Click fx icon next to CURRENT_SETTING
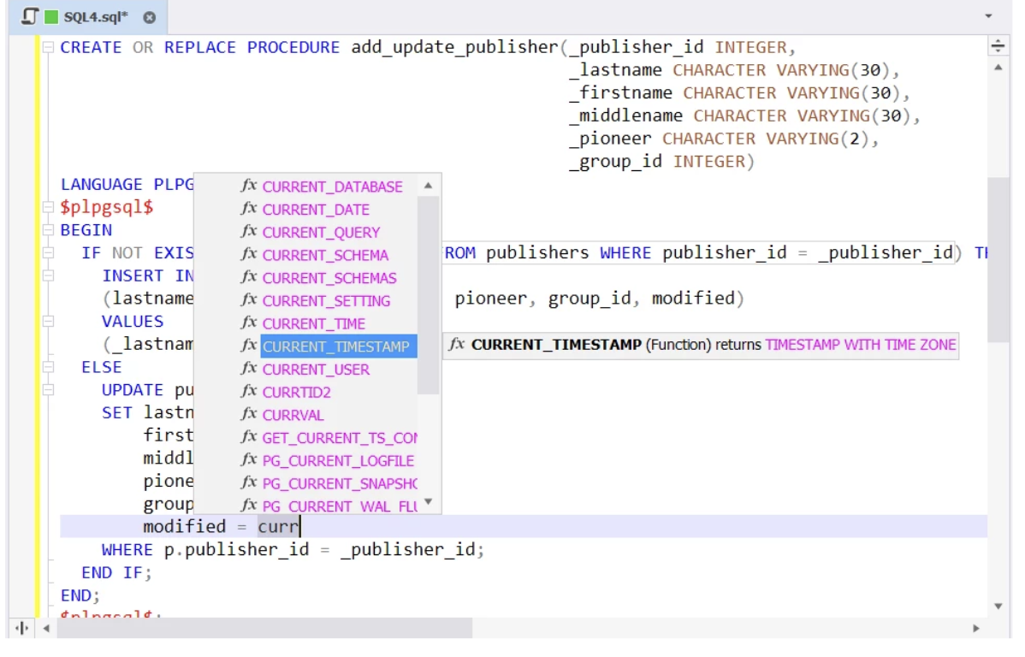1025x657 pixels. pos(248,300)
